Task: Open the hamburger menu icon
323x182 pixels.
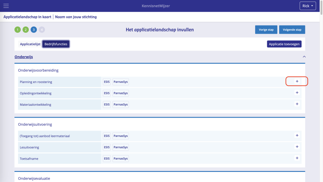Action: point(6,6)
